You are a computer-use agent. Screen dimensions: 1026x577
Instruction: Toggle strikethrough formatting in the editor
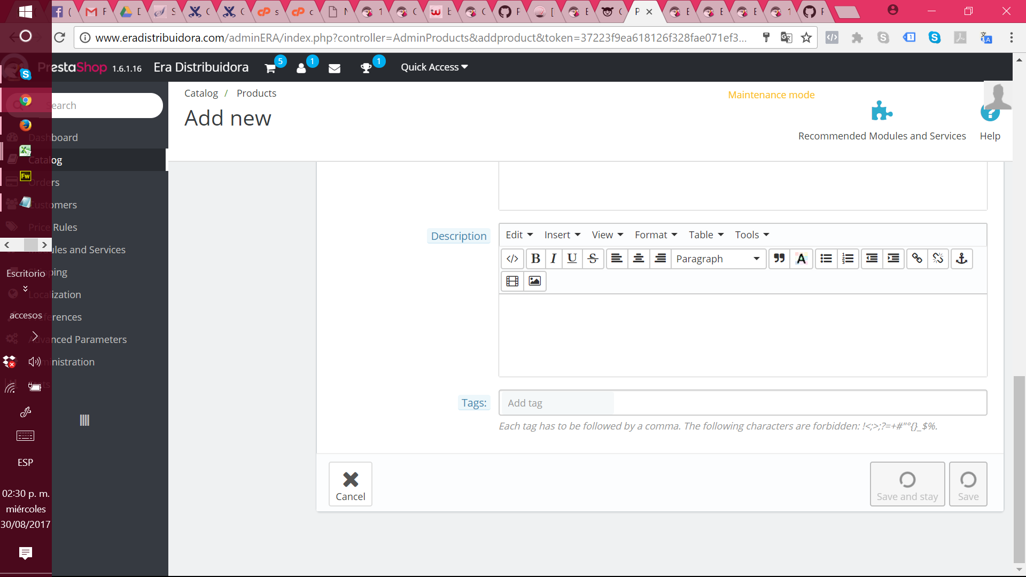[x=593, y=259]
